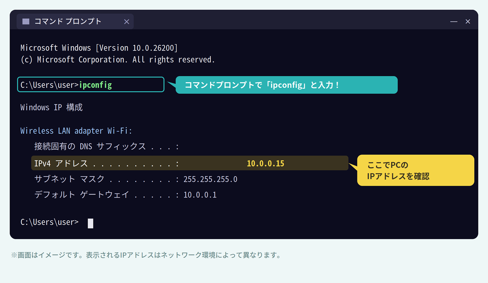Click 'Wireless LAN adapter Wi-Fi:' heading

tap(76, 131)
